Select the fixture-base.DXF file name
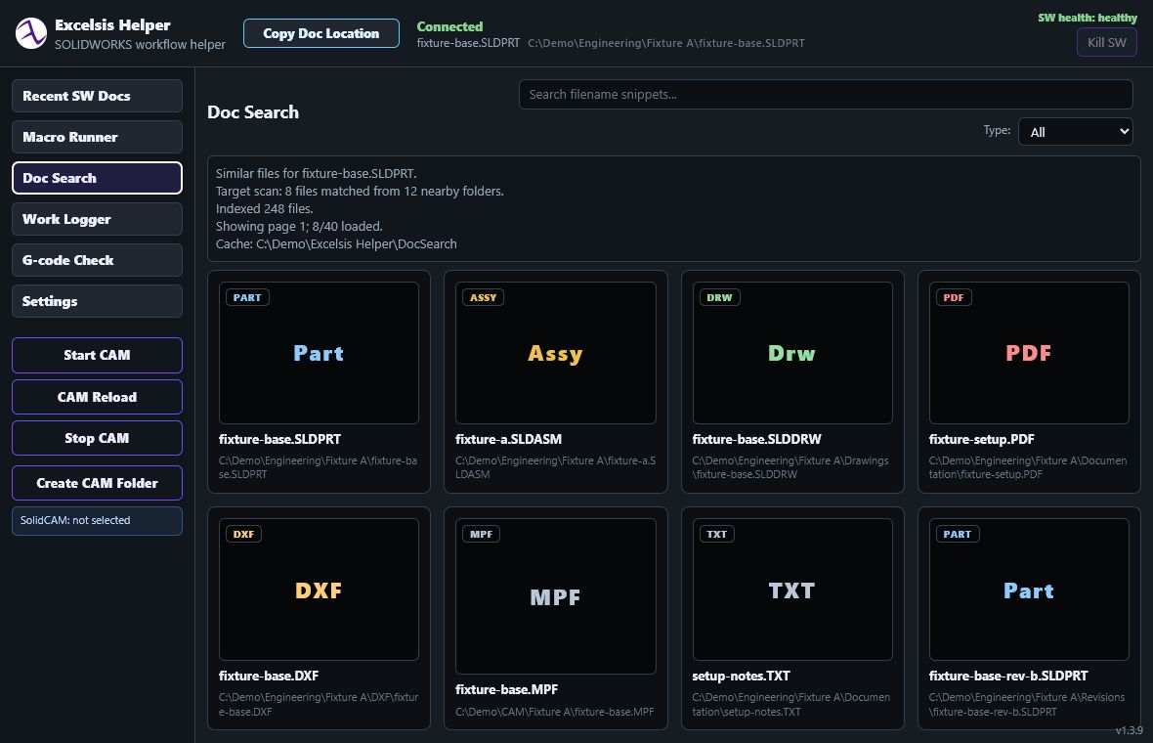Viewport: 1153px width, 743px height. 269,676
